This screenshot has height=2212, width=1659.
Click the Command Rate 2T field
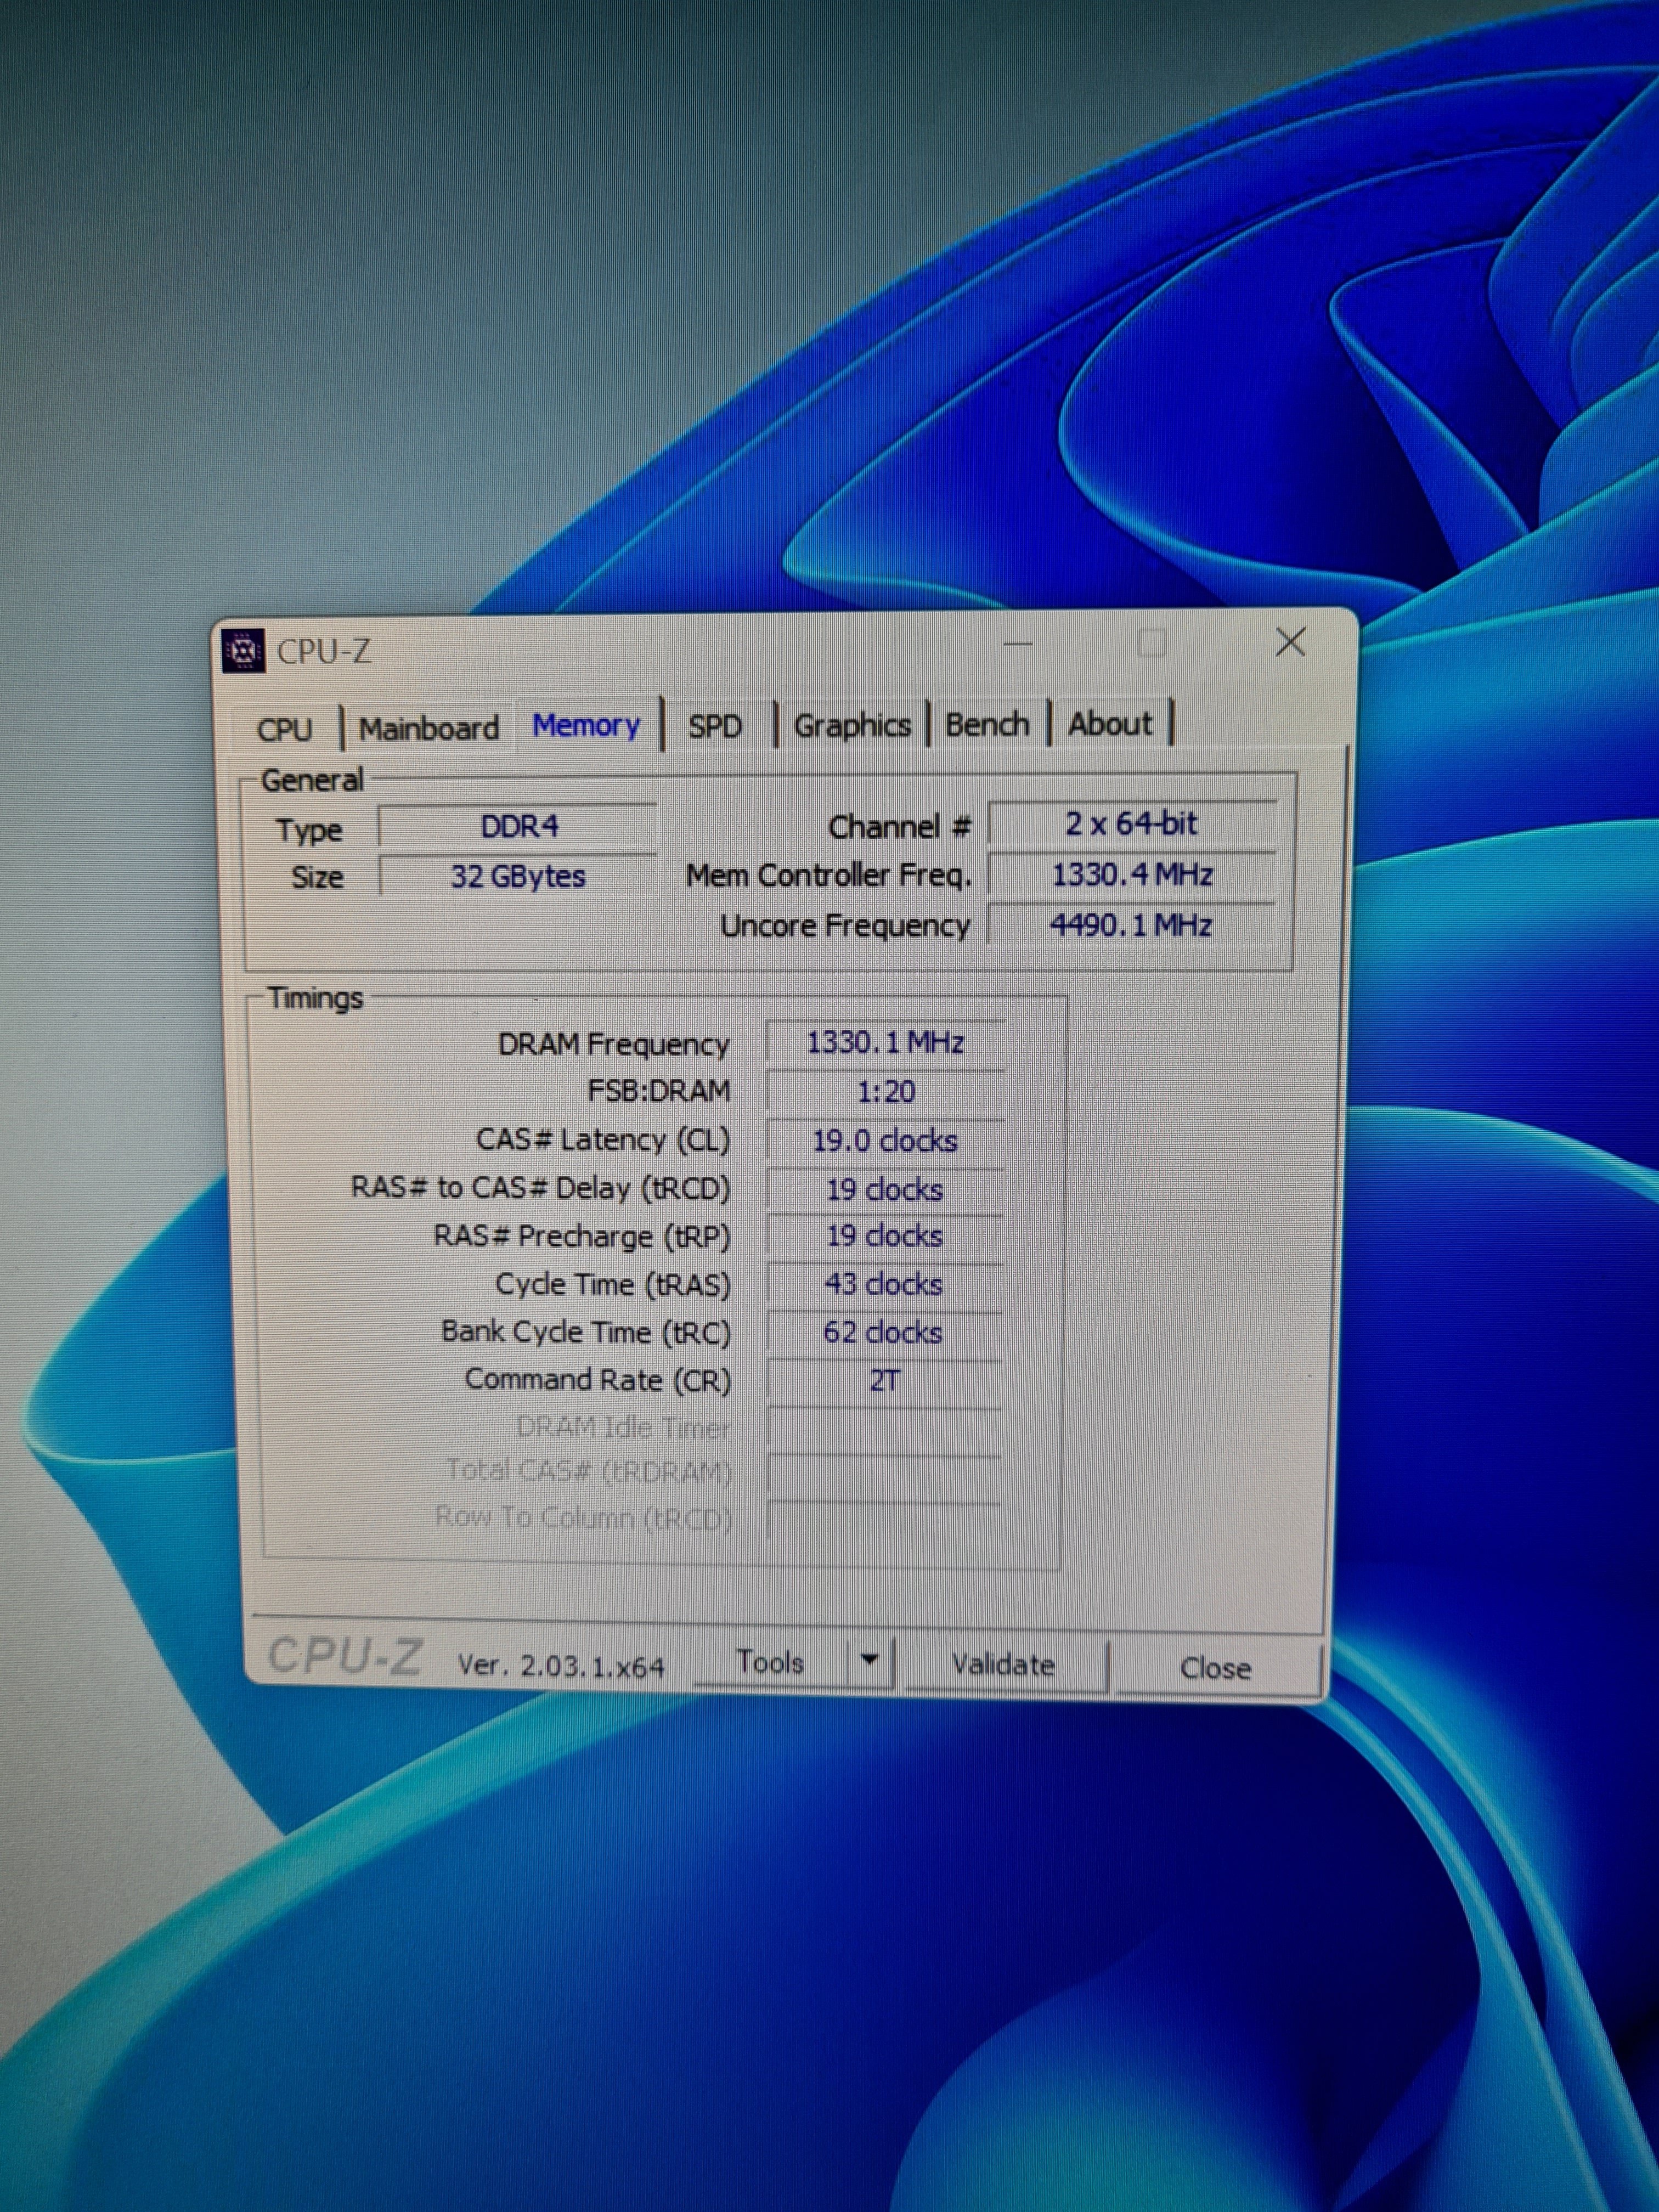click(885, 1381)
